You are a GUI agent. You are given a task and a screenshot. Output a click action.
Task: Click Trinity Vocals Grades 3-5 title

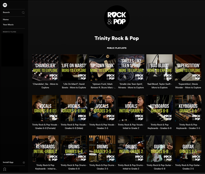[102, 126]
